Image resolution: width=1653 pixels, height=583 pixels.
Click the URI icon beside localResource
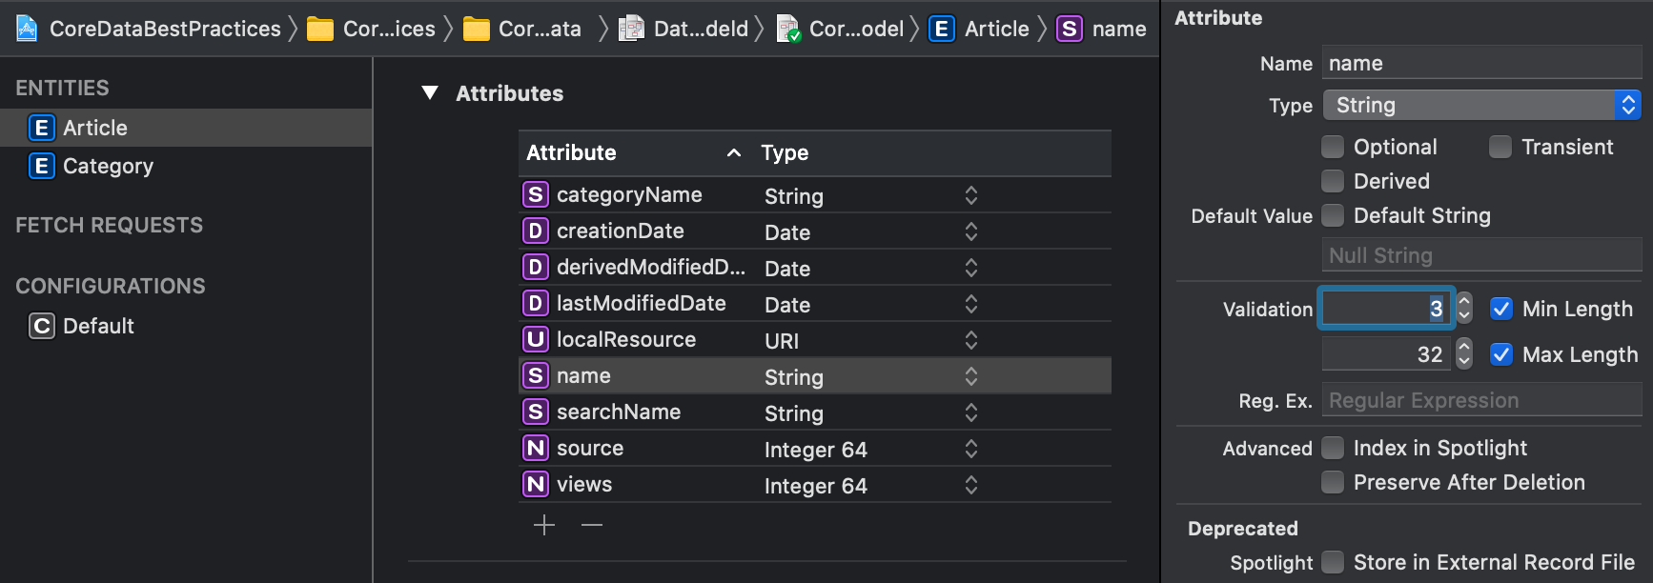click(536, 339)
